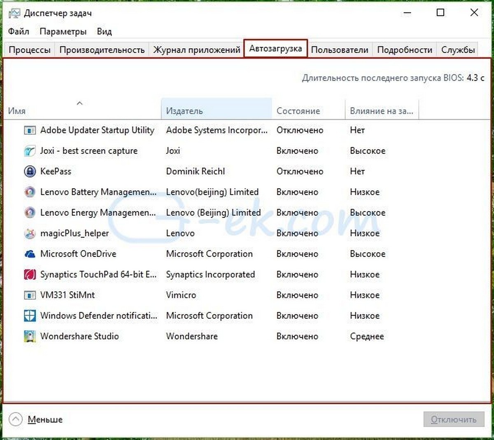Screen dimensions: 494x440
Task: Sort by the Влияние на за... column header
Action: tap(382, 108)
